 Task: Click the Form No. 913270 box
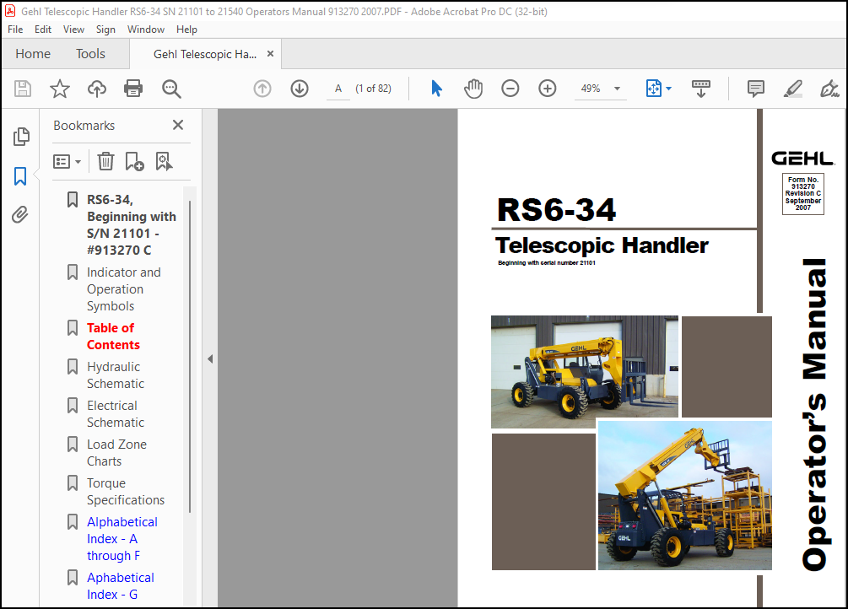pyautogui.click(x=803, y=194)
